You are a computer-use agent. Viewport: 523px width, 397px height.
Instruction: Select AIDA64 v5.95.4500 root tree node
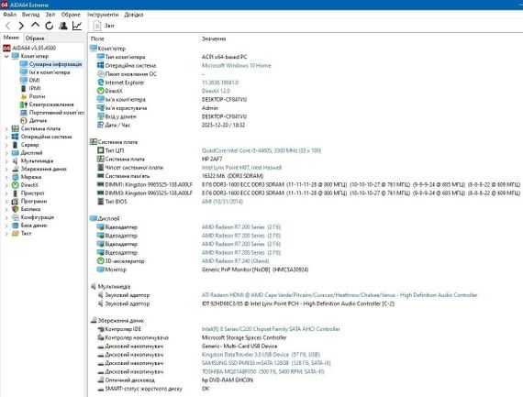pos(29,48)
